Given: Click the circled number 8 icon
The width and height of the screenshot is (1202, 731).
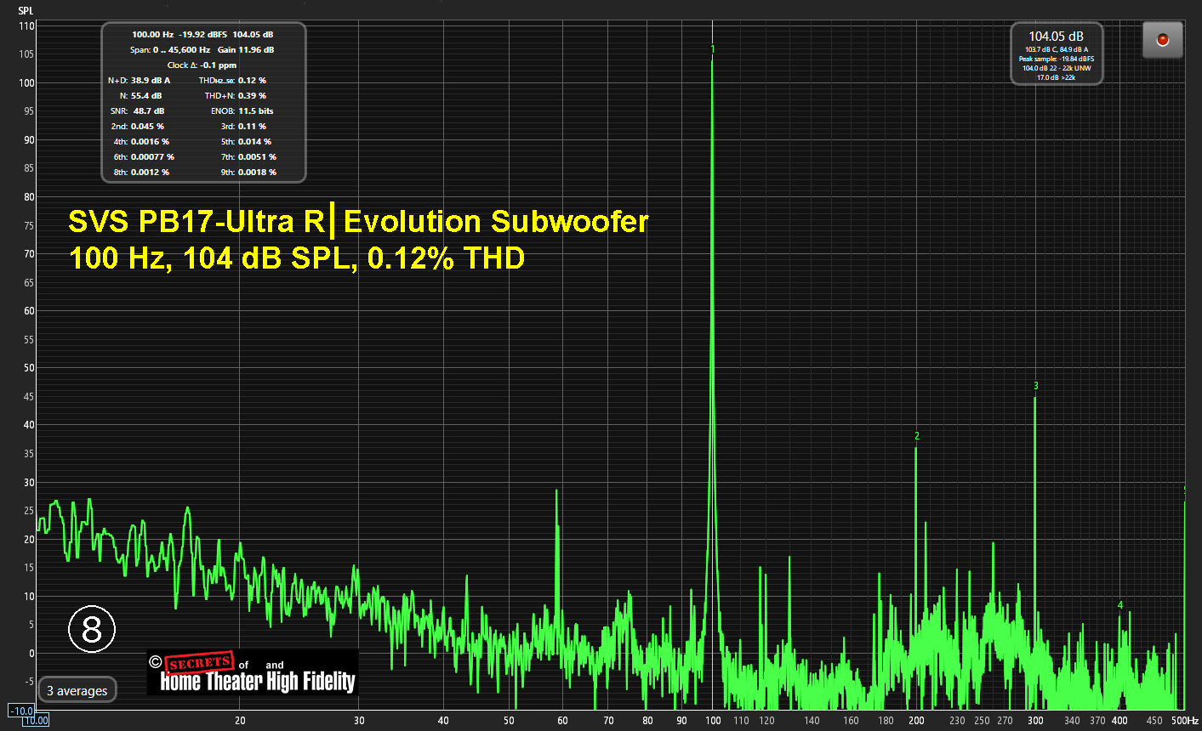Looking at the screenshot, I should [92, 629].
